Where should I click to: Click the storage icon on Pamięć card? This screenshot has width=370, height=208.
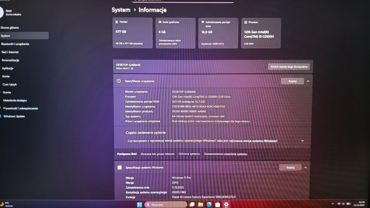tap(117, 22)
